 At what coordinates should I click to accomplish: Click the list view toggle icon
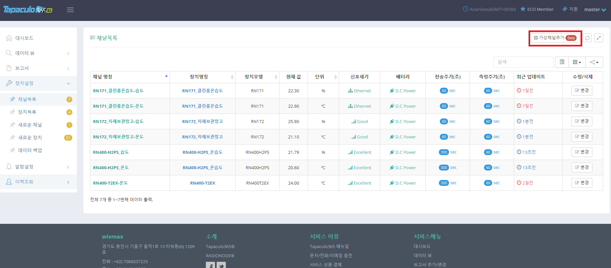click(562, 62)
